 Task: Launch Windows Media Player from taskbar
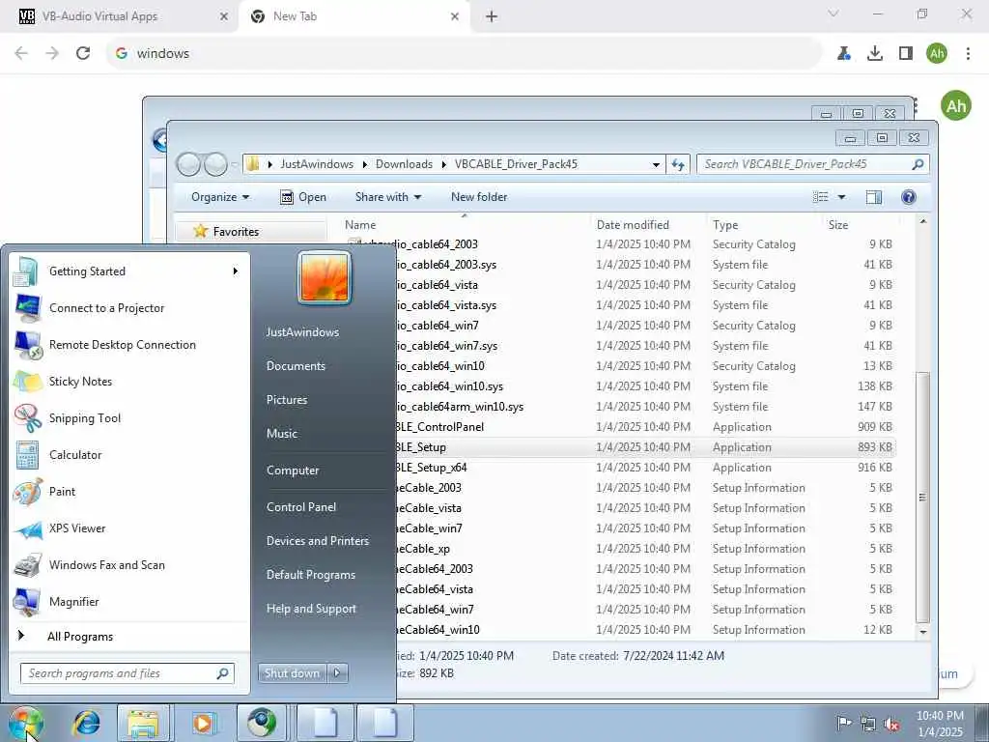204,723
